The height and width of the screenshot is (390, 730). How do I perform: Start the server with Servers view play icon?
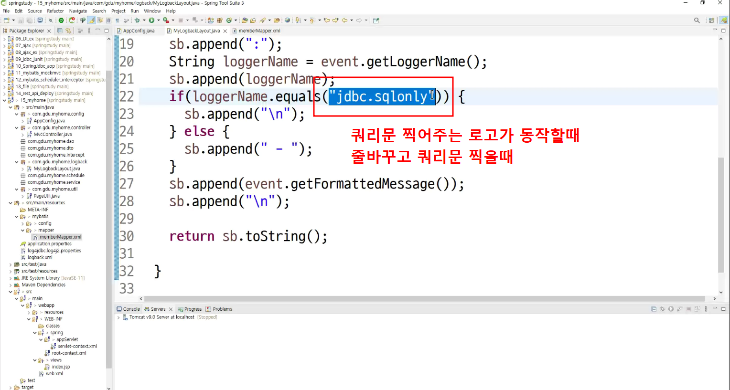(x=671, y=309)
